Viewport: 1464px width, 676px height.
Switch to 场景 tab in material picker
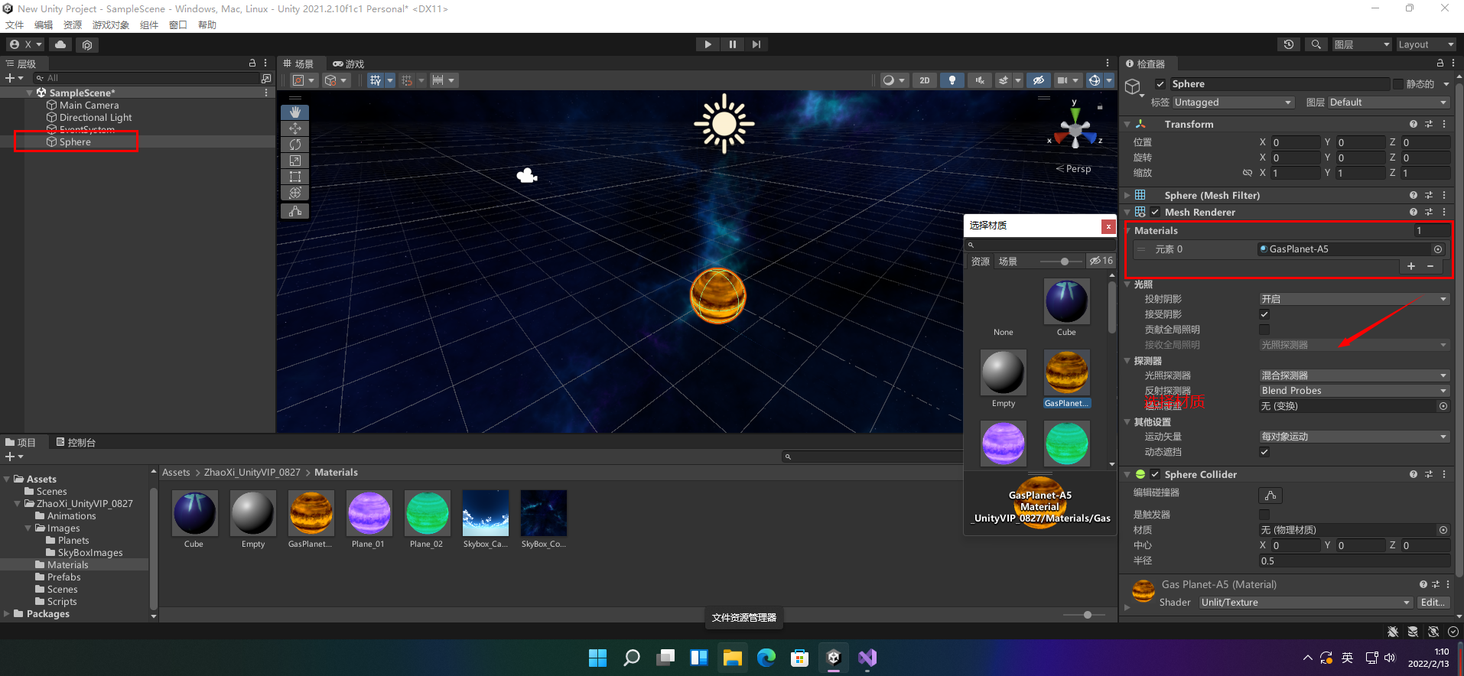[1008, 262]
